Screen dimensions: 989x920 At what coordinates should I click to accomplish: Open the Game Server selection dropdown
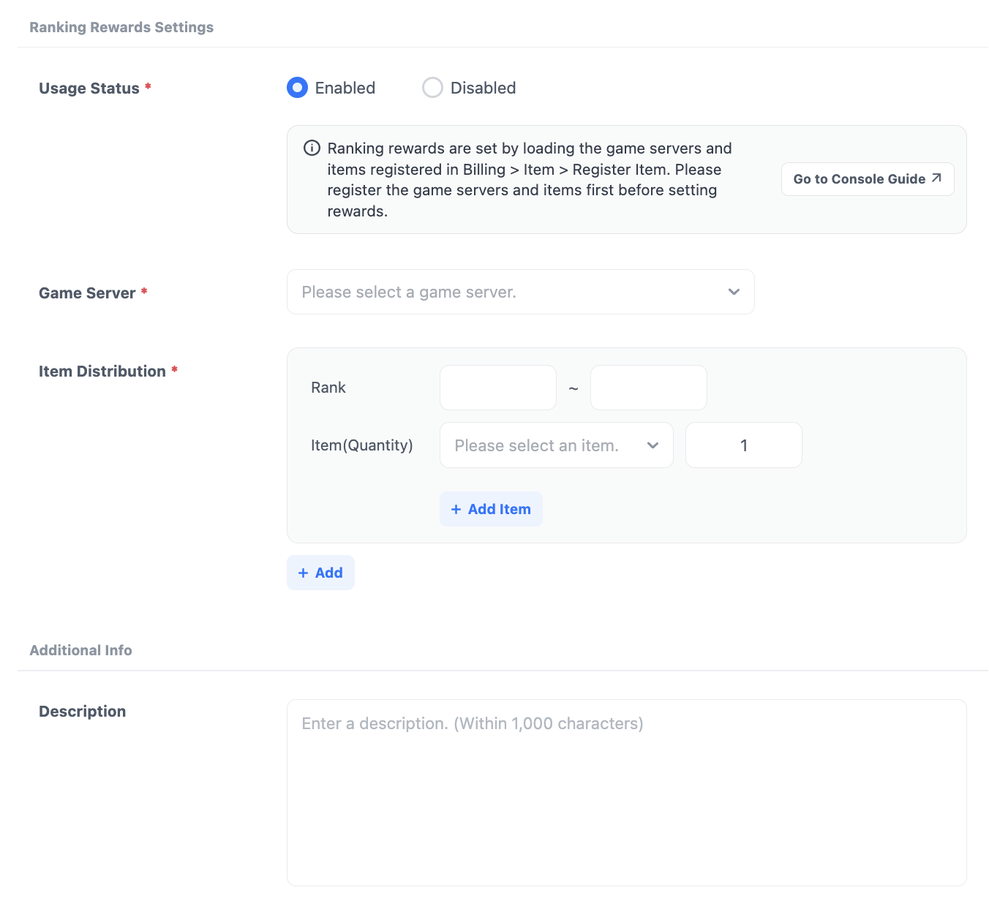pos(512,292)
